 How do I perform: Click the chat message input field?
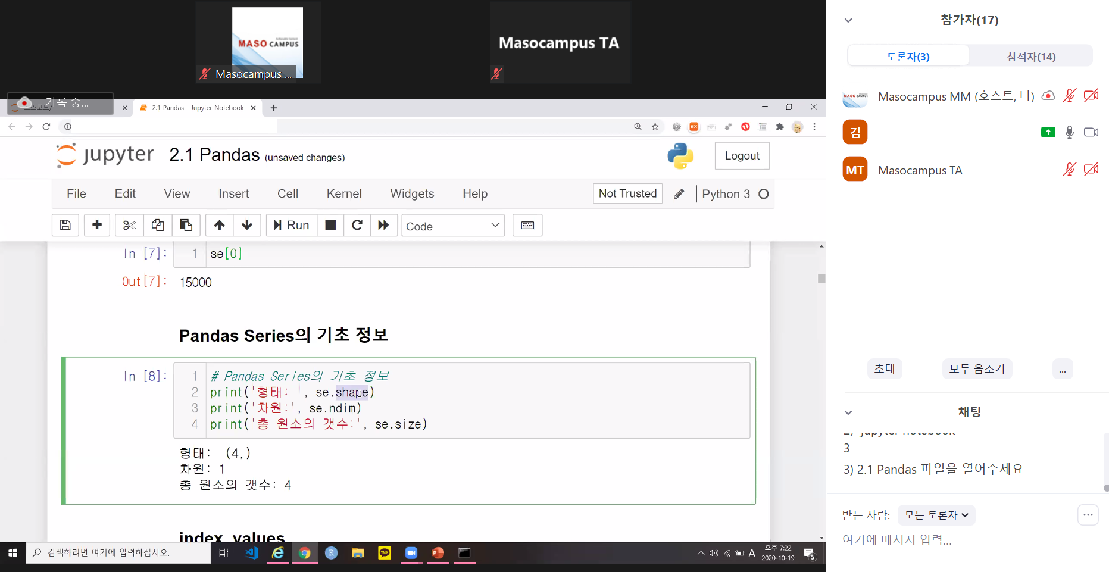(x=952, y=540)
